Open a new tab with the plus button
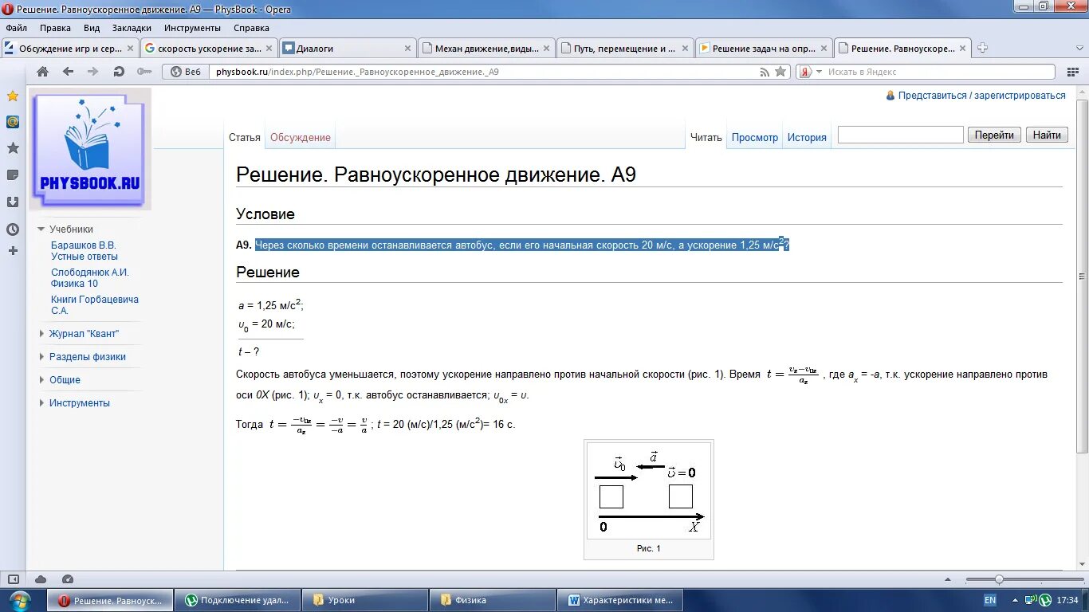This screenshot has height=612, width=1089. 983,48
